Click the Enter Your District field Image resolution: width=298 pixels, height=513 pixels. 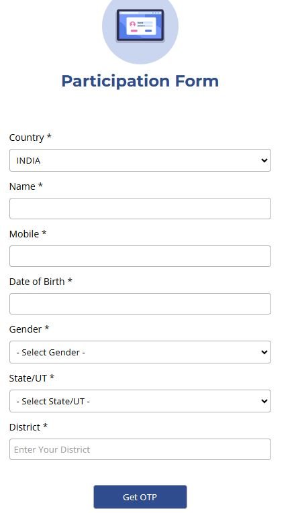tap(140, 449)
